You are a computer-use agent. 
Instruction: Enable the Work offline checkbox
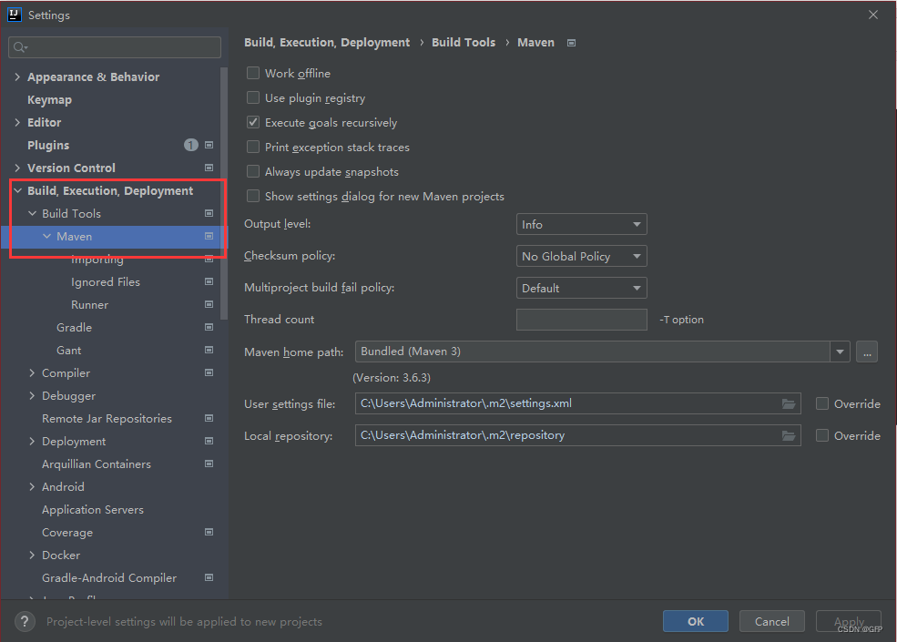click(253, 73)
